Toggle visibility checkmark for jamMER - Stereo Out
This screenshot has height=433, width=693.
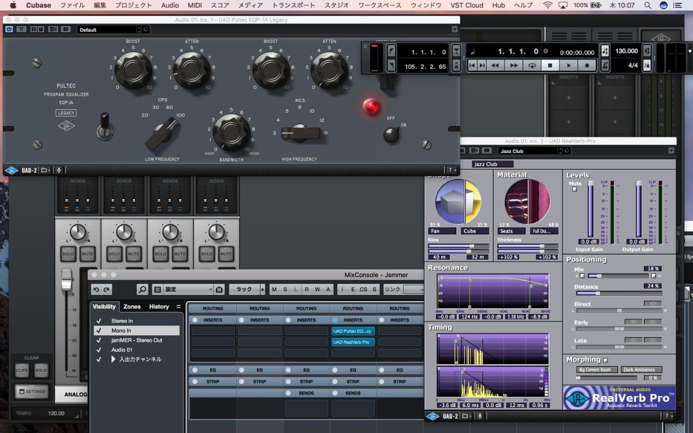coord(99,340)
